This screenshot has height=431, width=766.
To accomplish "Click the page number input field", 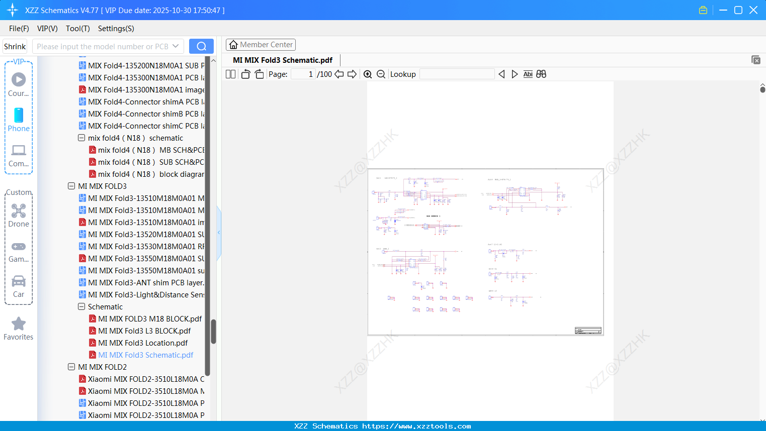I will point(303,74).
